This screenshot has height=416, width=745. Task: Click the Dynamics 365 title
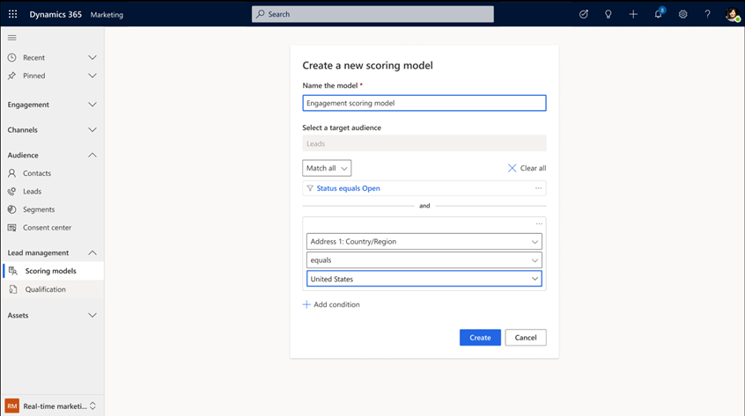pyautogui.click(x=55, y=14)
